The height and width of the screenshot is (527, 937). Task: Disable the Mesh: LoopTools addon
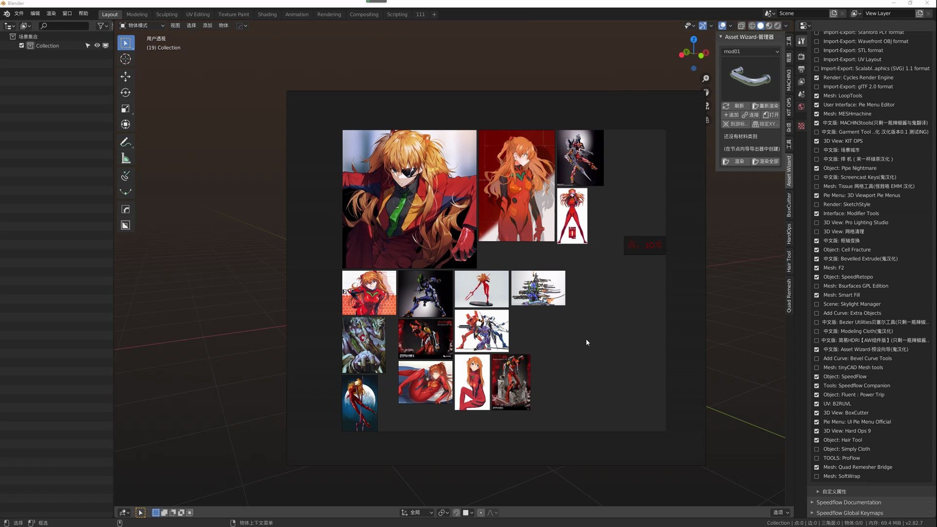click(816, 96)
